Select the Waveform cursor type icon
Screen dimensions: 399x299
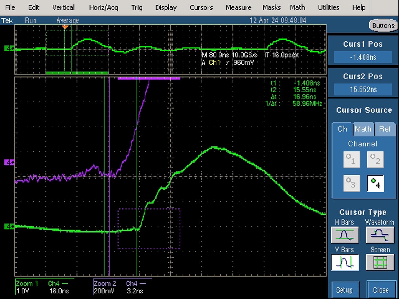click(x=380, y=235)
